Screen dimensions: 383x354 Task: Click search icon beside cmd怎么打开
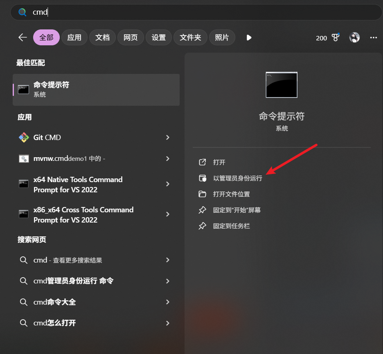click(x=24, y=323)
